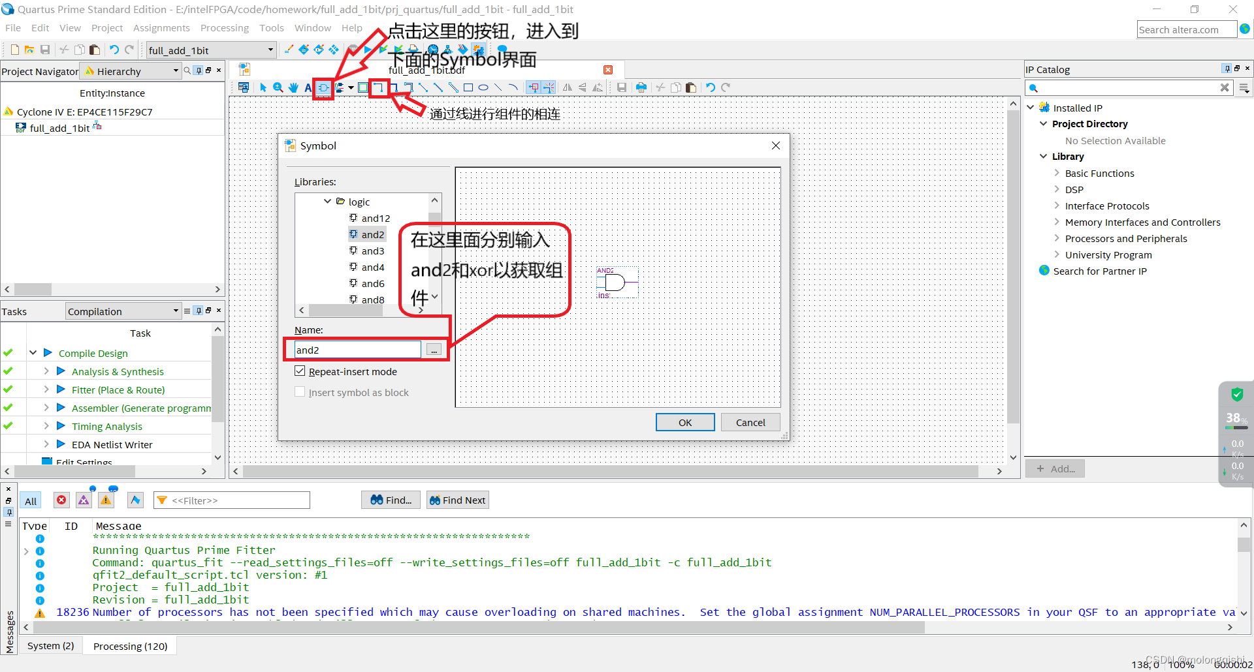
Task: Click the symbol Name input field
Action: 358,350
